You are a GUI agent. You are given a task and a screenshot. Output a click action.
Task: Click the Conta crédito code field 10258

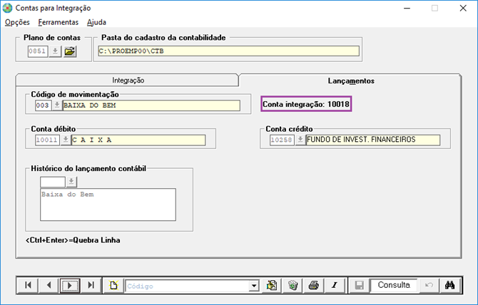[282, 140]
